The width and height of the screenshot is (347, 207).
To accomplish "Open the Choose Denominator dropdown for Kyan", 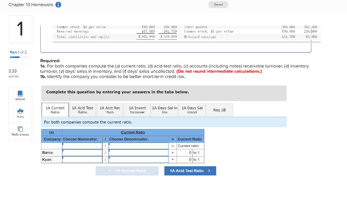I will (137, 159).
